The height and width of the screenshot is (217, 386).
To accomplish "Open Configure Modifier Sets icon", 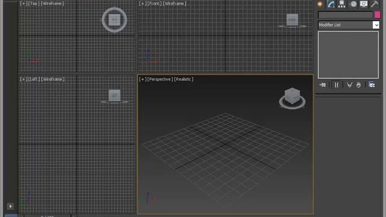I will 372,84.
